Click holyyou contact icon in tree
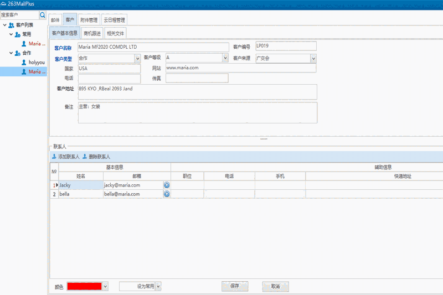The height and width of the screenshot is (295, 443). click(x=24, y=63)
